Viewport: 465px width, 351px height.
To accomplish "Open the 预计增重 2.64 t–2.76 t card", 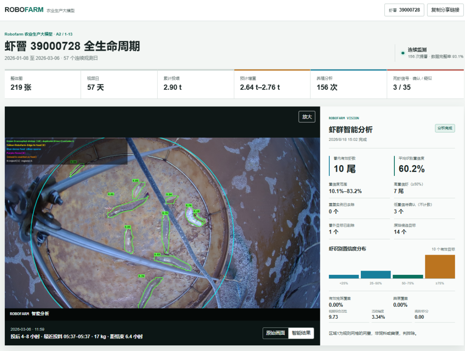I will click(272, 84).
